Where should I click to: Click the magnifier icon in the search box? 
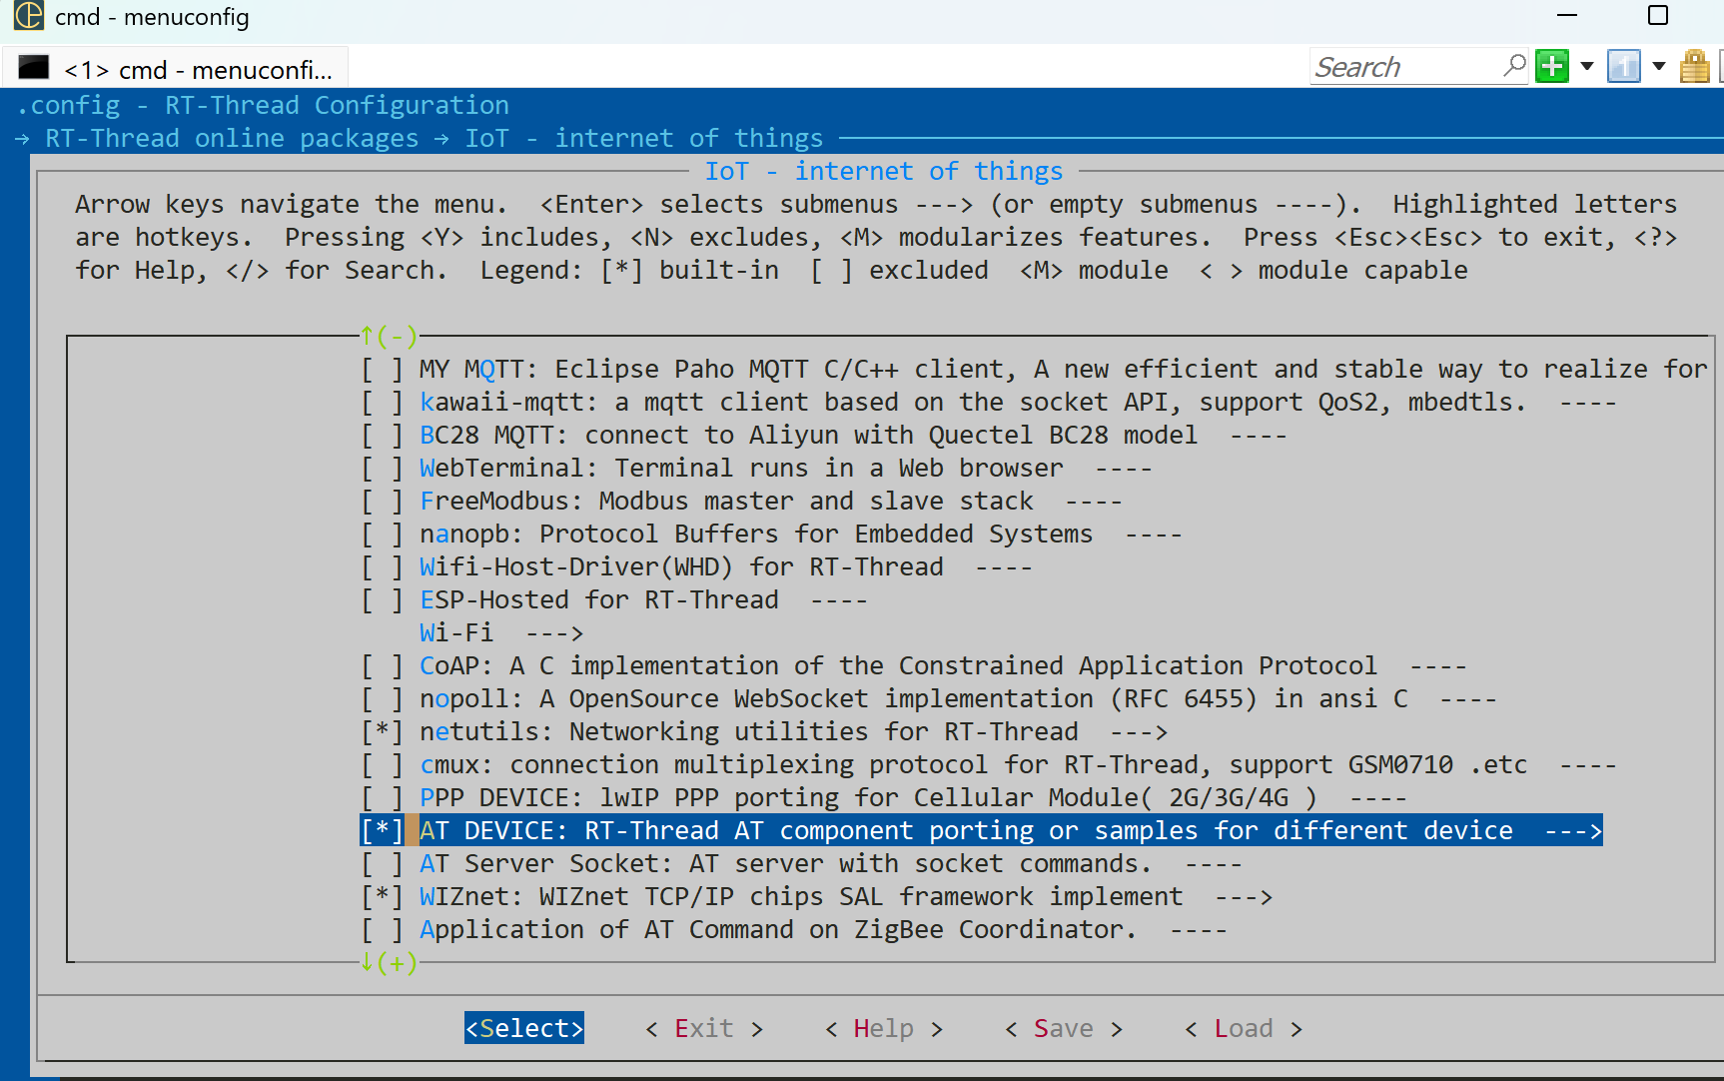click(1514, 66)
